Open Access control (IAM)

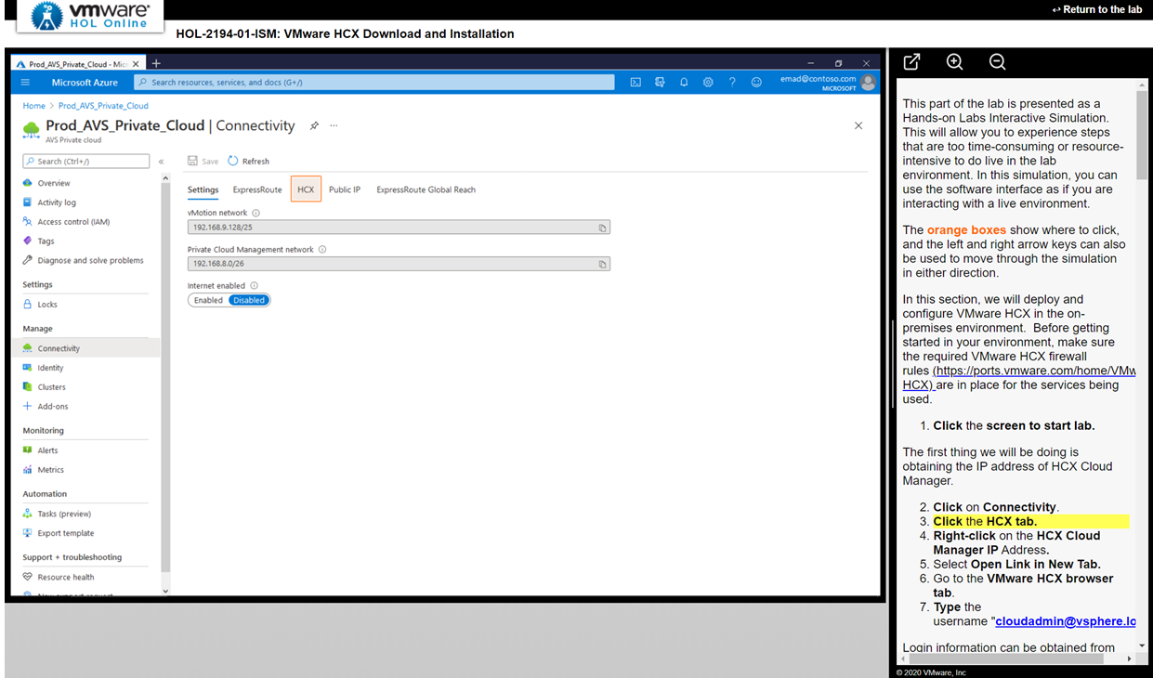pyautogui.click(x=73, y=222)
